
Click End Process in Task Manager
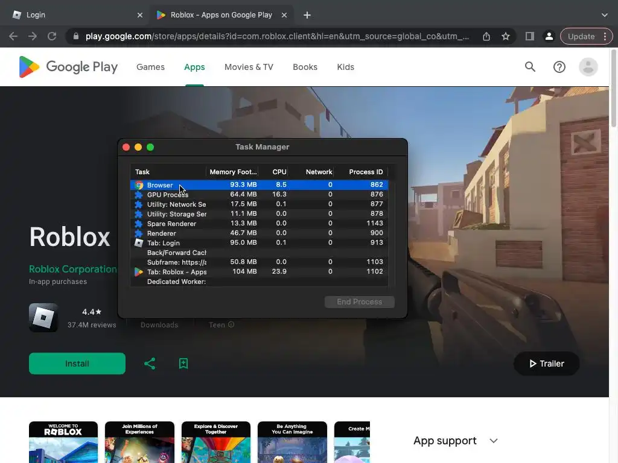click(360, 302)
